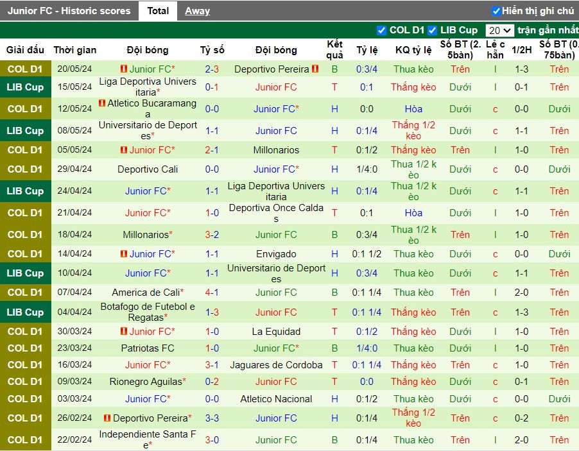Image resolution: width=579 pixels, height=451 pixels.
Task: Click the 3-0 score on 22/02/24
Action: point(212,440)
